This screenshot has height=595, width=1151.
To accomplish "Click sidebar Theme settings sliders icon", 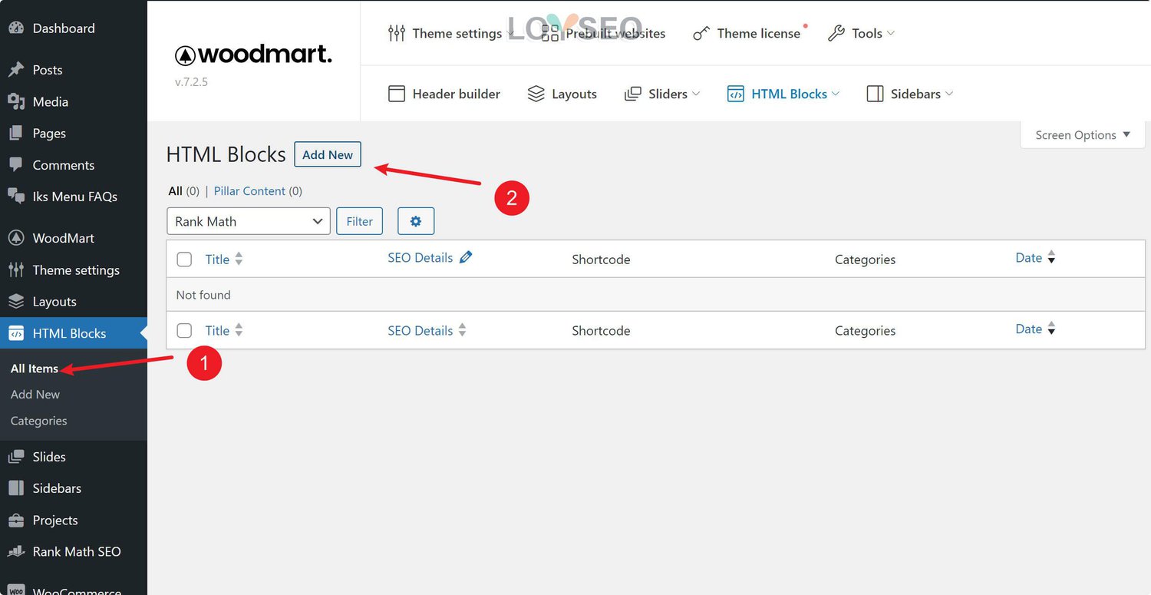I will point(16,270).
